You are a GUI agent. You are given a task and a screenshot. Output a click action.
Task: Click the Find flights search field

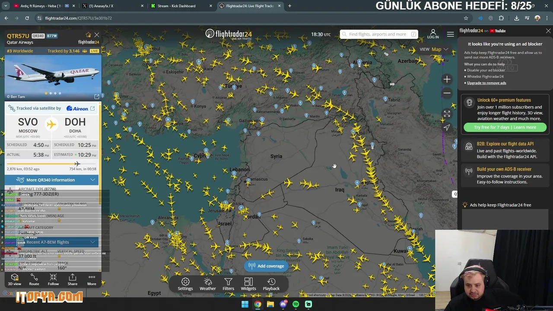click(378, 34)
